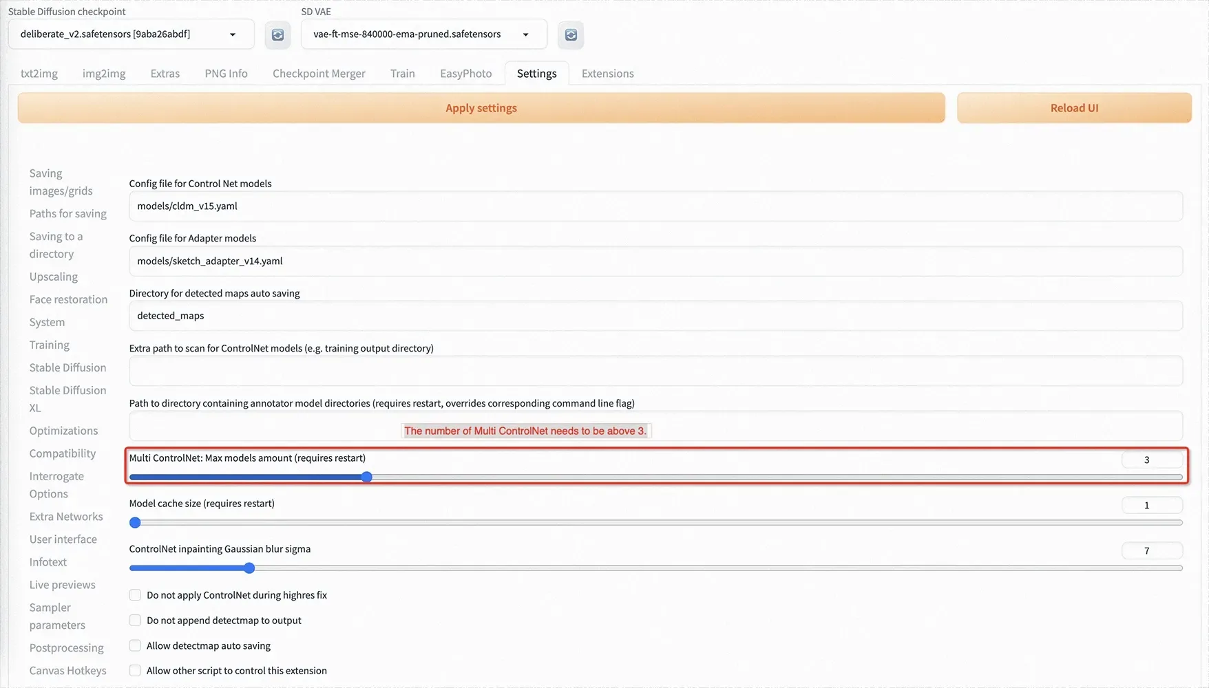The width and height of the screenshot is (1209, 688).
Task: Open the User interface settings section
Action: (x=63, y=539)
